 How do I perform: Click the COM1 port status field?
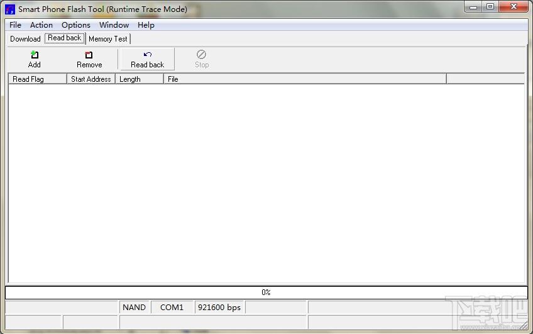(x=172, y=308)
